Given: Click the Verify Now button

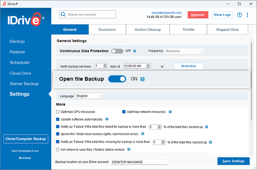Looking at the screenshot, I should [x=188, y=66].
